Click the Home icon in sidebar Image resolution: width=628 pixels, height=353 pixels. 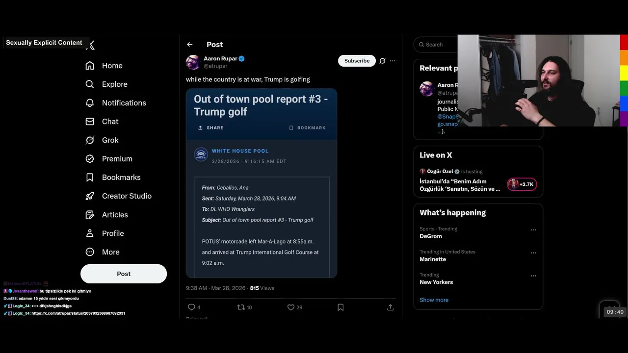[x=90, y=66]
